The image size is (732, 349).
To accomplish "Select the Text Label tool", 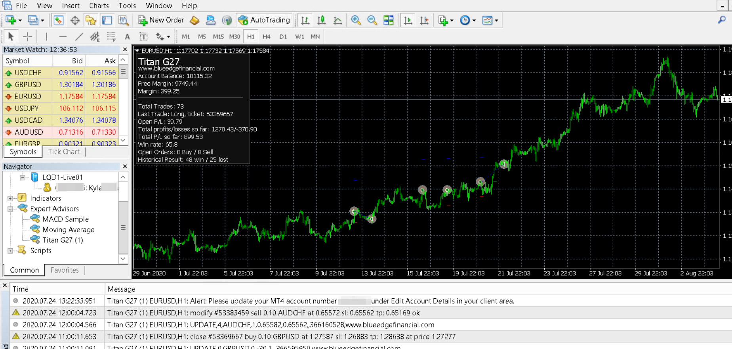I will point(143,36).
